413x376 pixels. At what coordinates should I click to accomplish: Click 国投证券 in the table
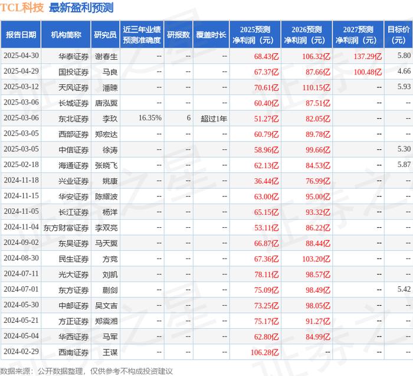[74, 72]
